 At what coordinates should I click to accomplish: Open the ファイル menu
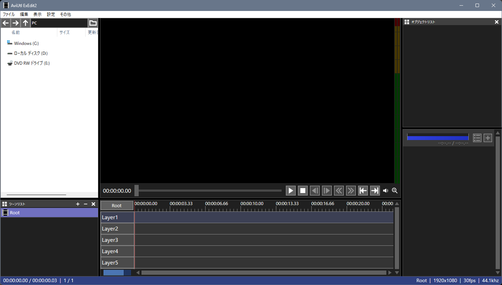(x=9, y=14)
